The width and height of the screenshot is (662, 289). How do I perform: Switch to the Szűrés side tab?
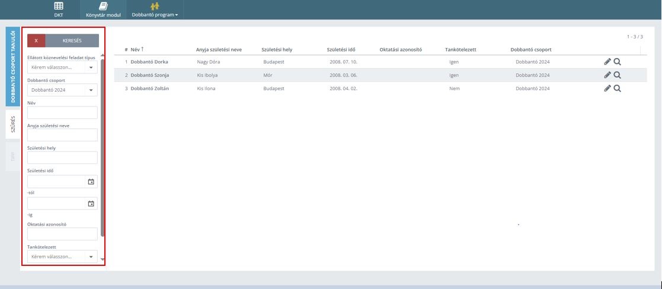point(12,124)
